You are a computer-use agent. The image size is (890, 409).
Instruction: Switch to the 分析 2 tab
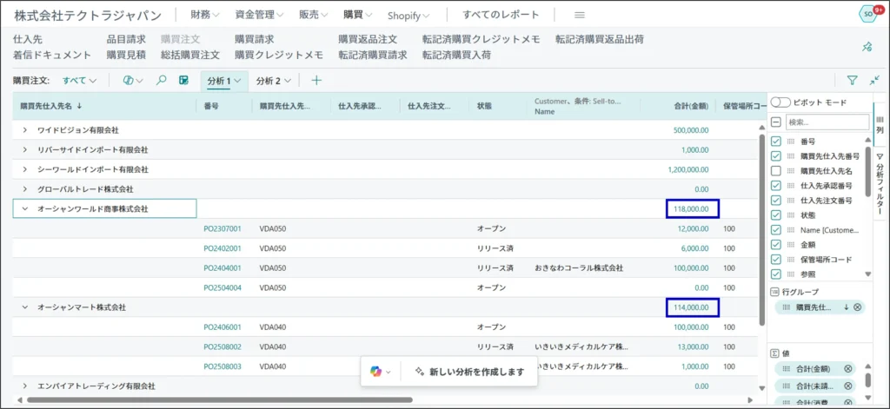272,80
